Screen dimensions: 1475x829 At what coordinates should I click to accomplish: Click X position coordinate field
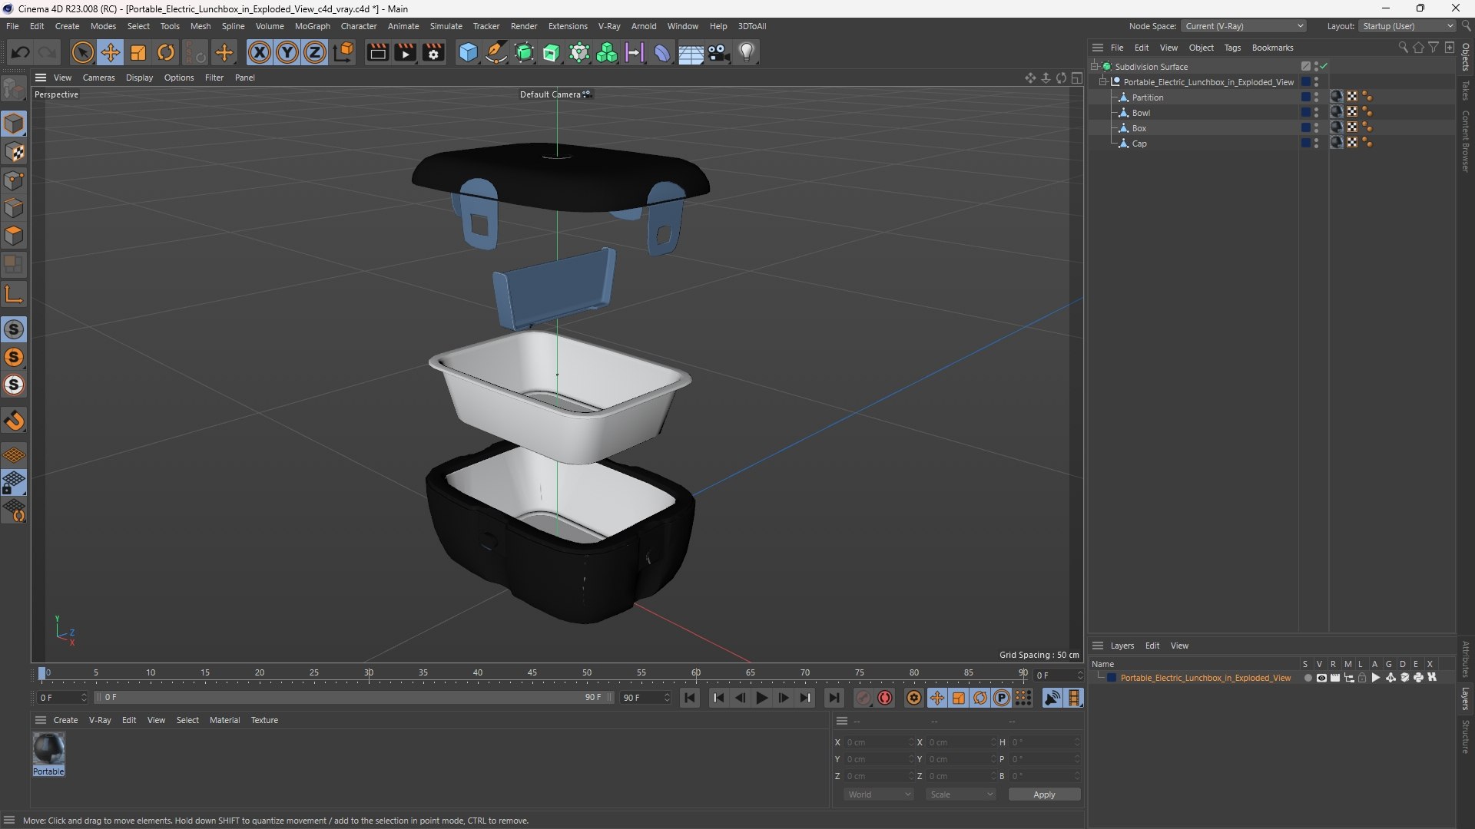tap(880, 742)
